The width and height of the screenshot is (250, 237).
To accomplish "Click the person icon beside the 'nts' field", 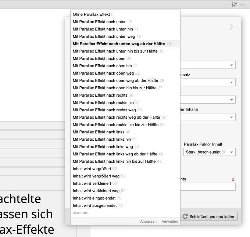I will 233,179.
